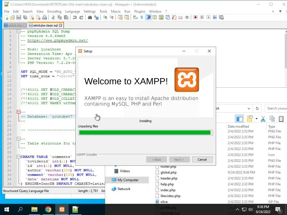The image size is (287, 215).
Task: Collapse the red fold marker at line 19
Action: pos(18,112)
